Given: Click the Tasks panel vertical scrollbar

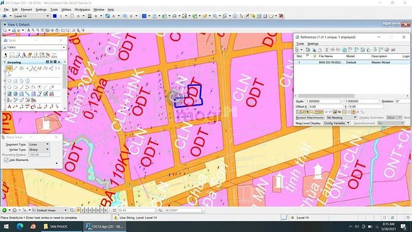Looking at the screenshot, I should (64, 76).
